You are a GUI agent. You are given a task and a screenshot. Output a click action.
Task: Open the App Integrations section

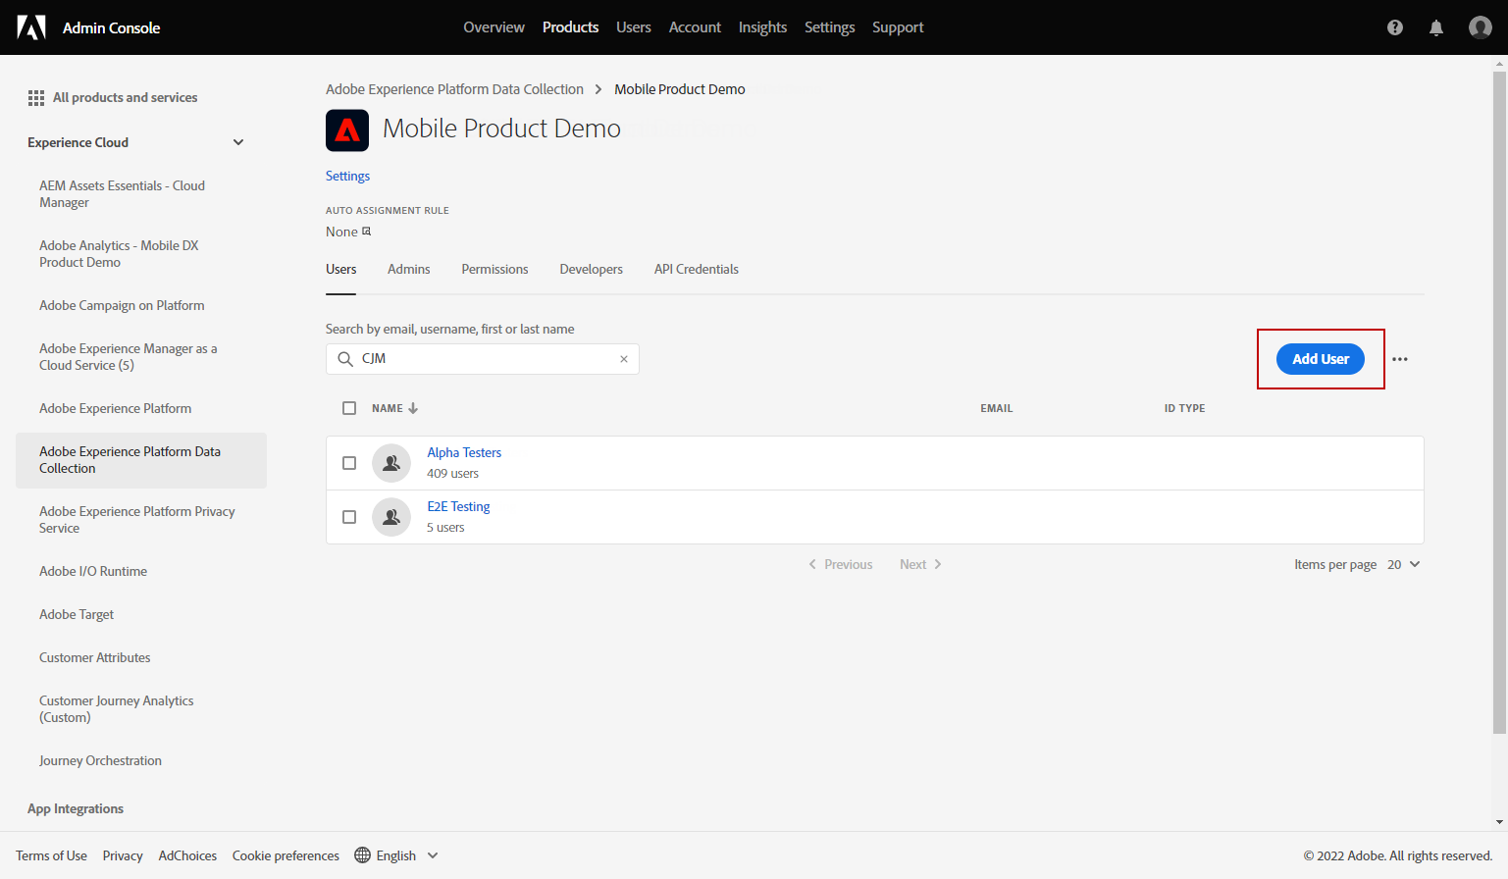click(76, 809)
